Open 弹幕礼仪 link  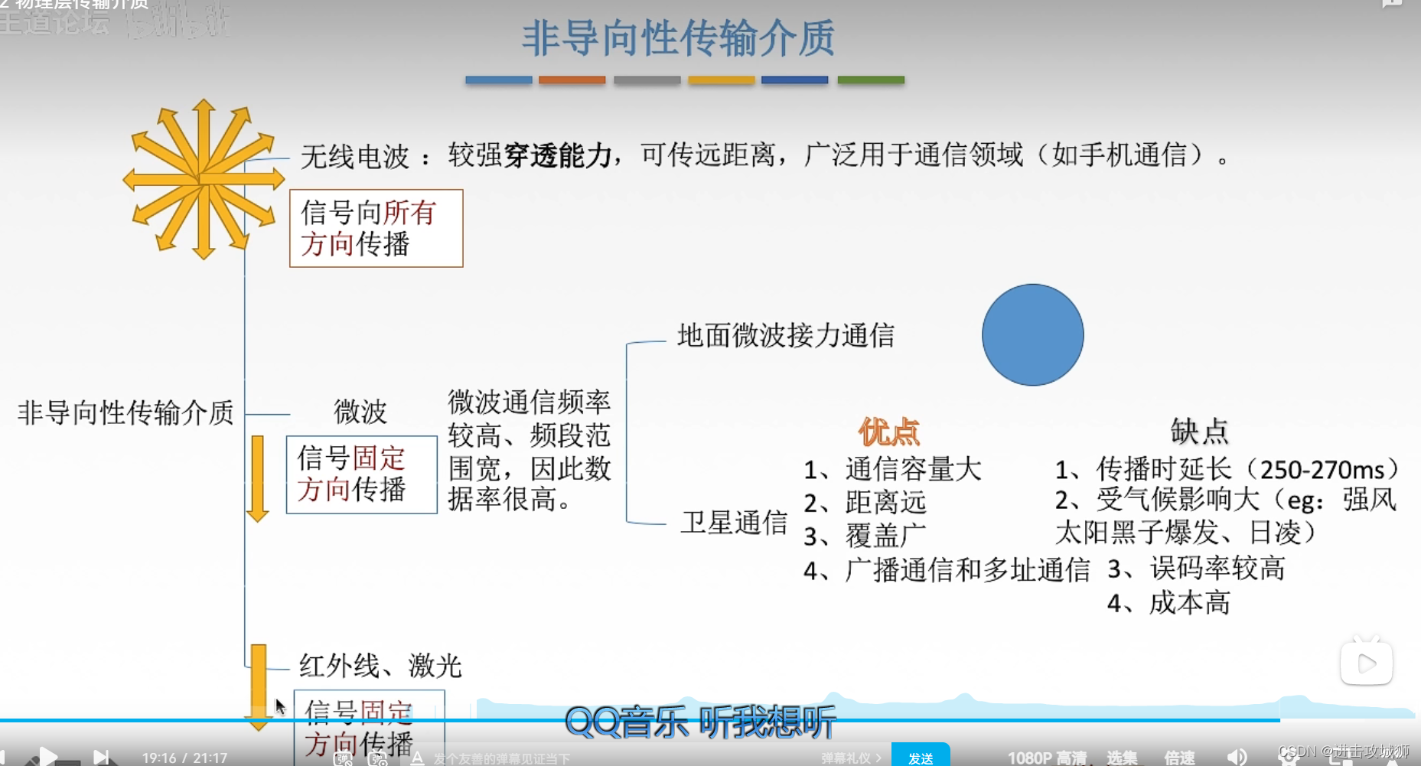click(x=851, y=758)
